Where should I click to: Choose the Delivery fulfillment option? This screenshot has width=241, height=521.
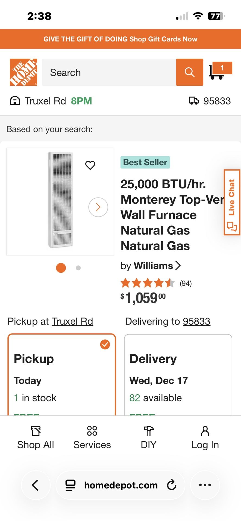coord(178,374)
